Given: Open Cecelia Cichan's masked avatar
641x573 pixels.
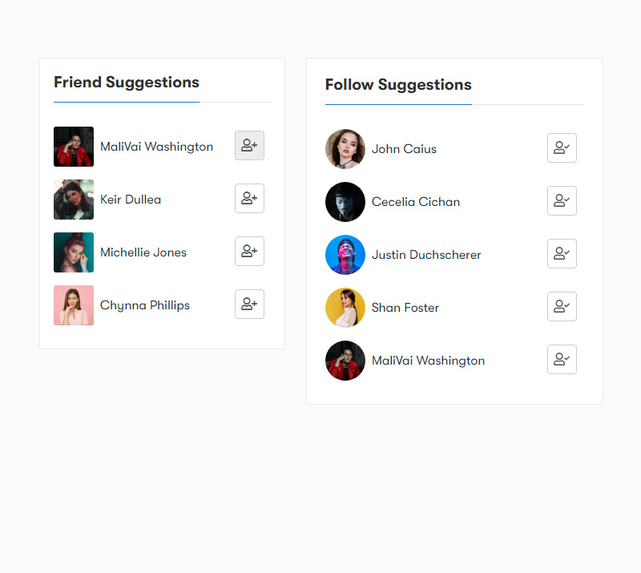Looking at the screenshot, I should pos(345,202).
